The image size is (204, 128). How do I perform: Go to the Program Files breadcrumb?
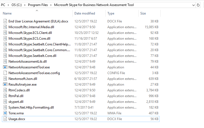38,5
